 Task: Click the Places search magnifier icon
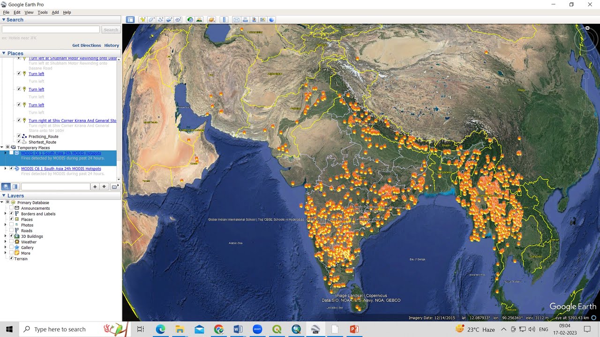click(6, 187)
